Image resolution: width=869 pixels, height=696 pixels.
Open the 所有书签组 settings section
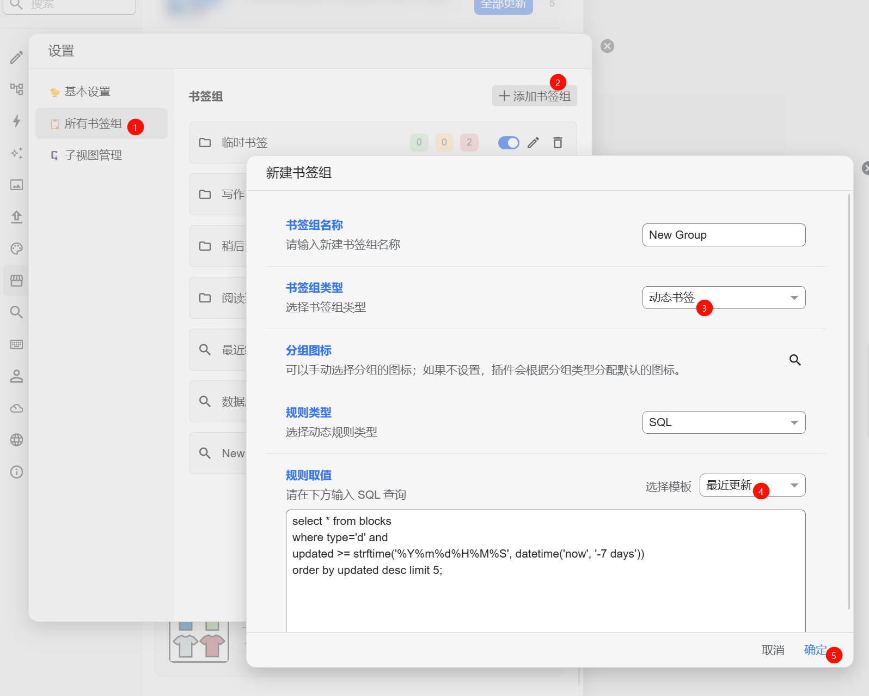pyautogui.click(x=93, y=124)
